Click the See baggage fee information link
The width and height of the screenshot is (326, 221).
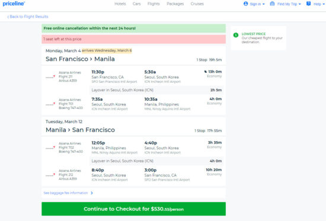[x=66, y=193]
